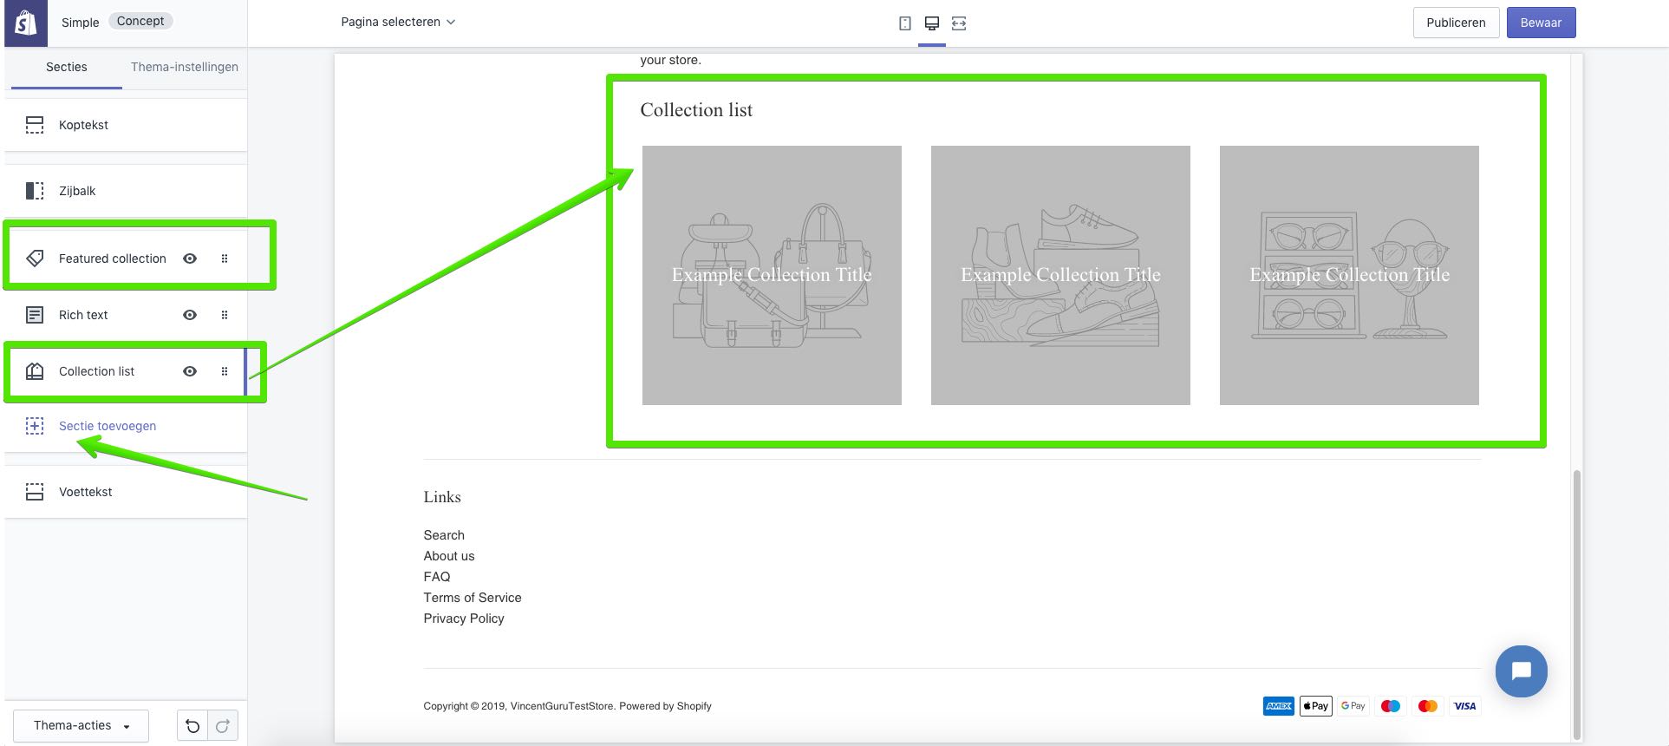Select the glasses collection thumbnail

coord(1349,275)
